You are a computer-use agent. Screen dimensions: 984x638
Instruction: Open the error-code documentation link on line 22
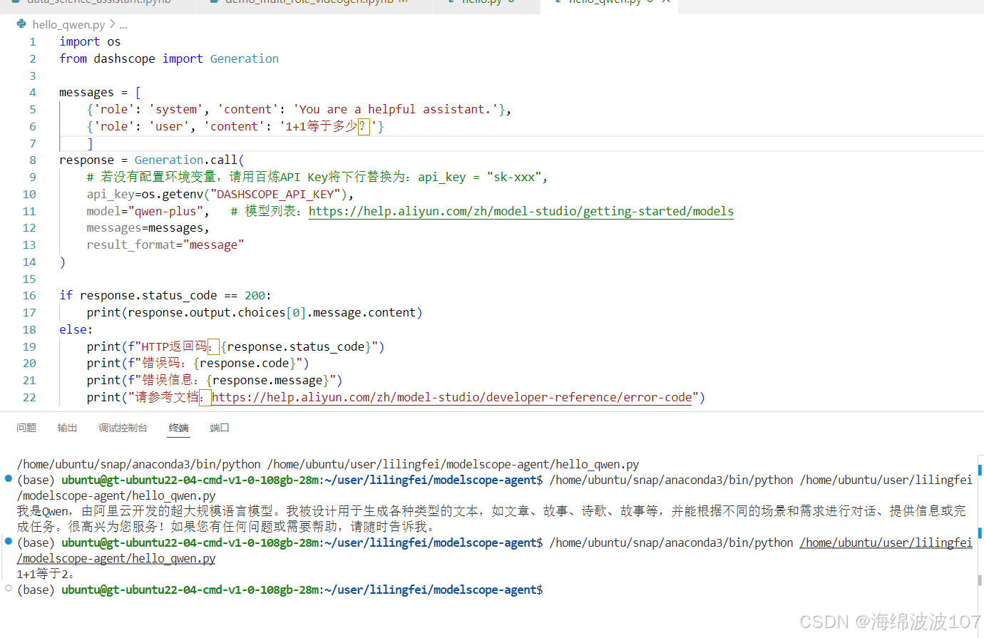tap(452, 397)
